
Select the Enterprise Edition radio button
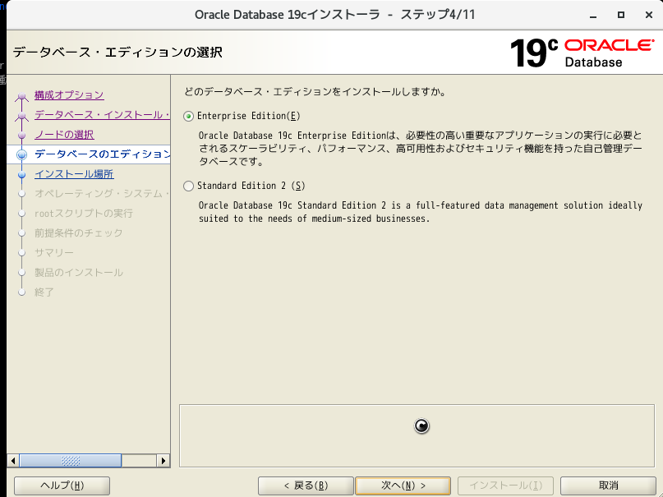[x=189, y=116]
